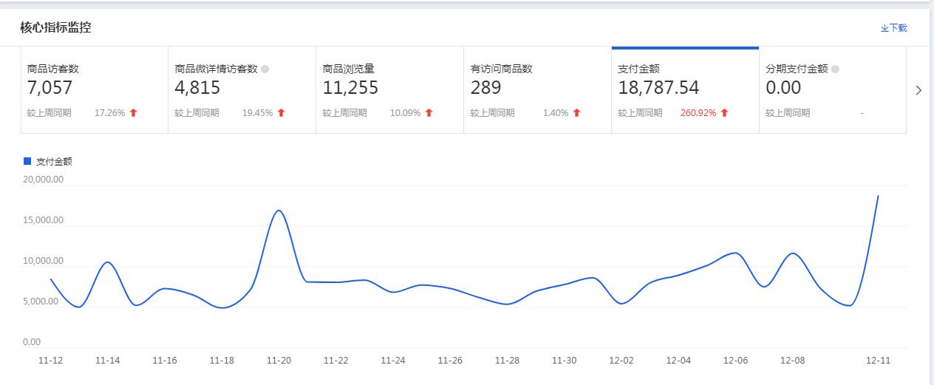Viewport: 934px width, 385px height.
Task: Toggle the 支付金额 chart legend swatch
Action: 28,161
